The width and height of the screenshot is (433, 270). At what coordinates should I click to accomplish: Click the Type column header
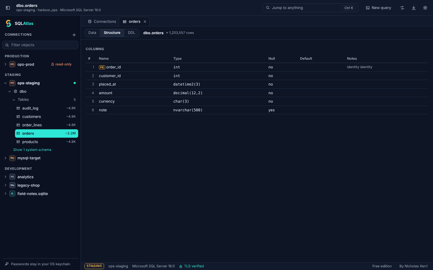[x=177, y=58]
